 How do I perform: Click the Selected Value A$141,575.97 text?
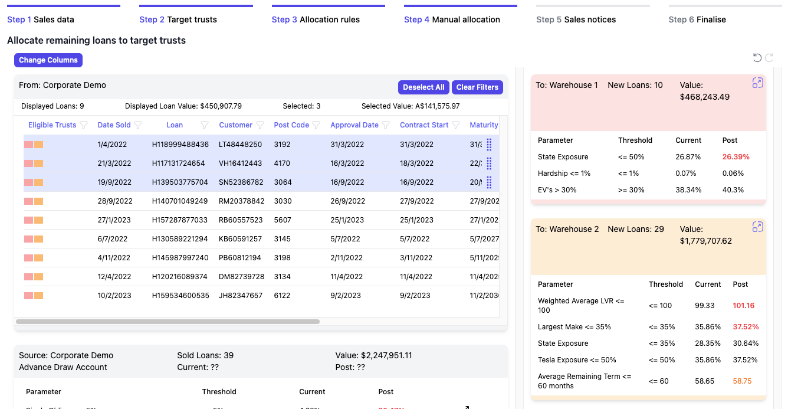click(x=411, y=106)
